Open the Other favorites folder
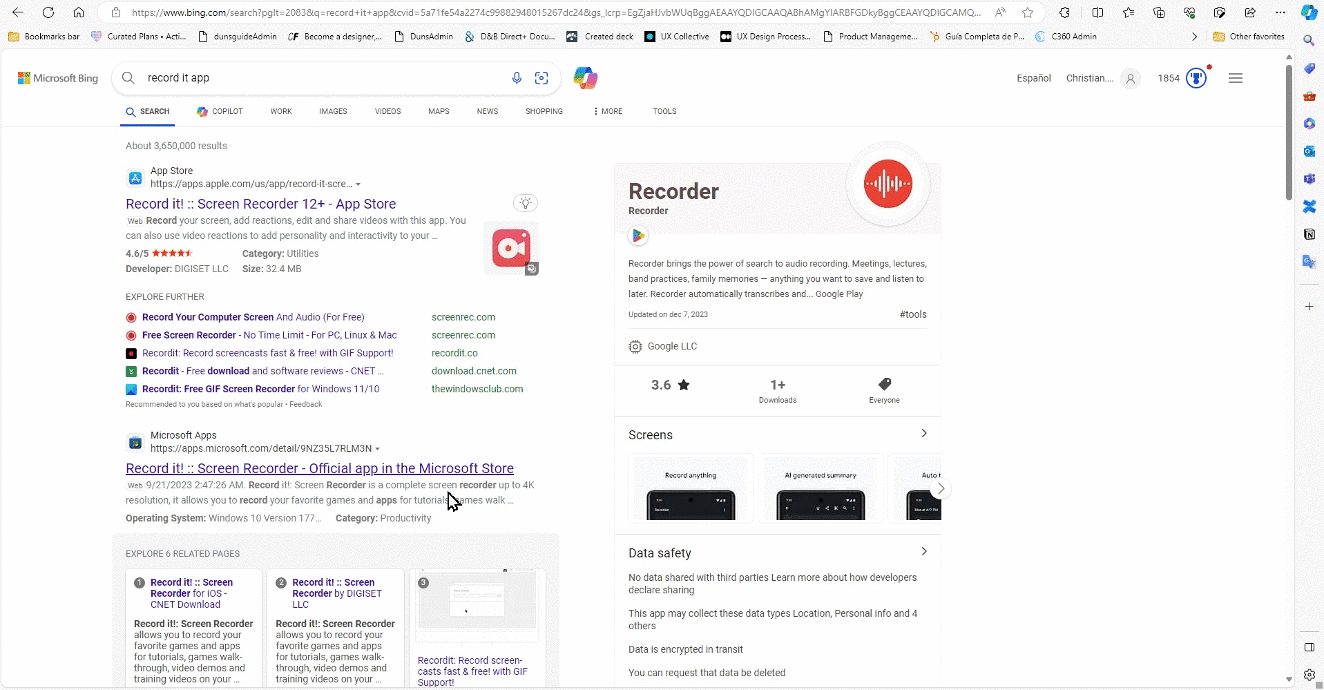 [1249, 37]
